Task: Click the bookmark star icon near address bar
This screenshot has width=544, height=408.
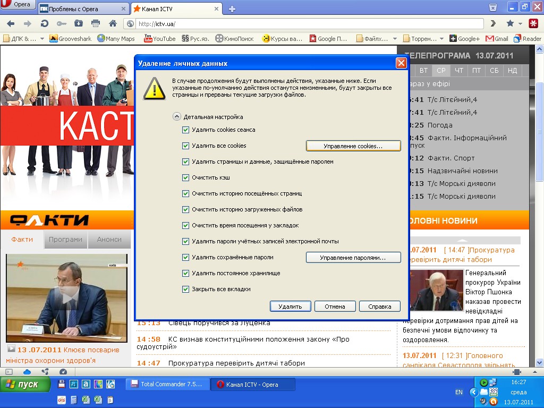Action: [x=510, y=23]
